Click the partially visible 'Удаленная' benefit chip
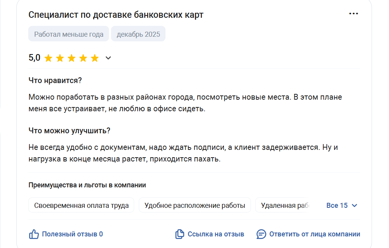Screen dimensions: 389x248 coord(283,206)
